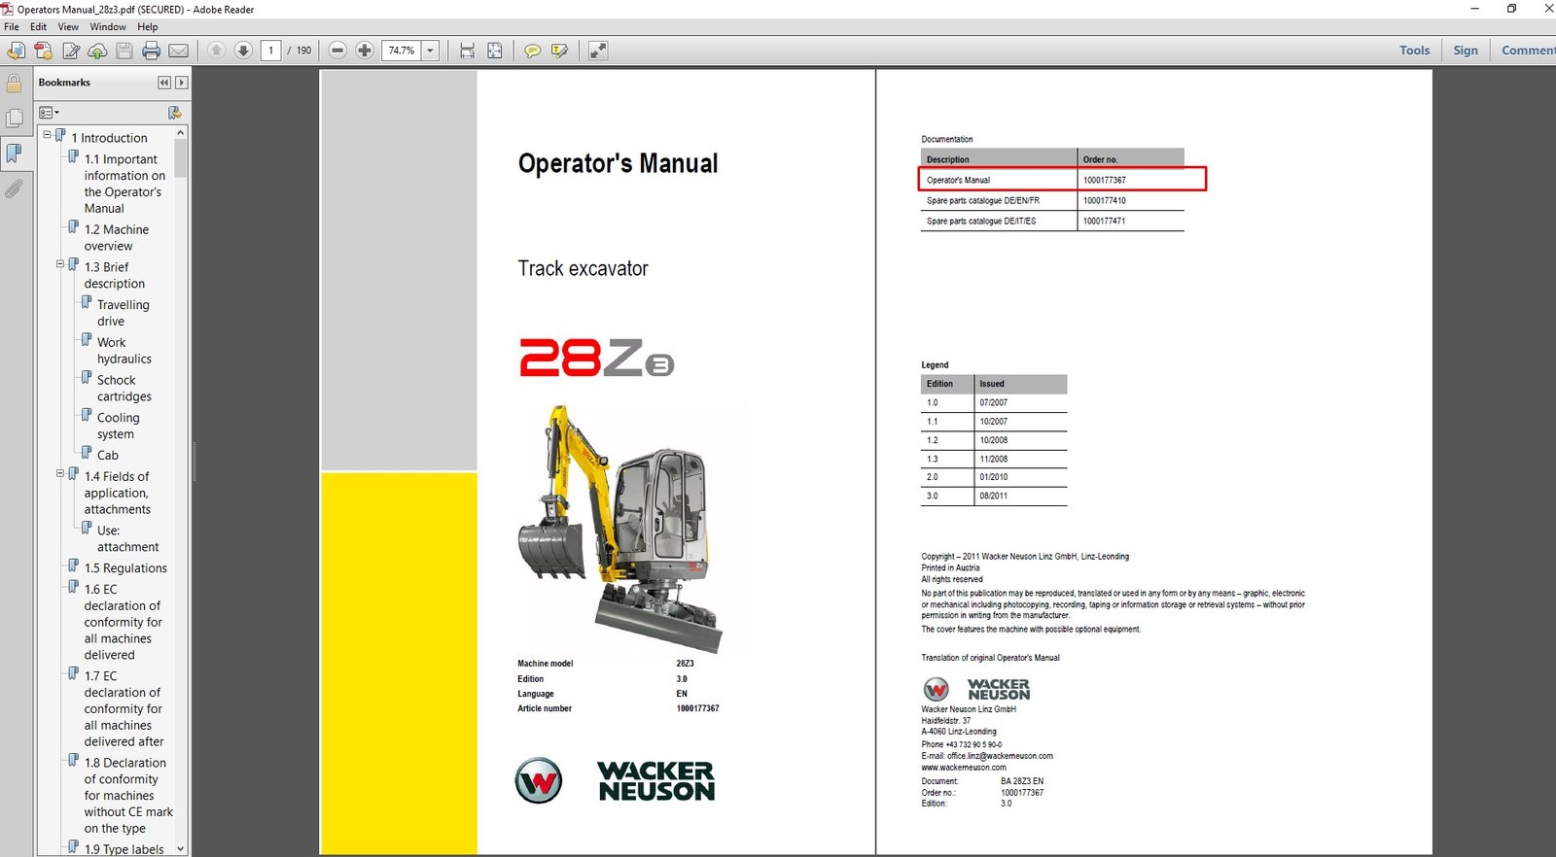This screenshot has width=1556, height=857.
Task: Go to next page arrow
Action: coord(243,51)
